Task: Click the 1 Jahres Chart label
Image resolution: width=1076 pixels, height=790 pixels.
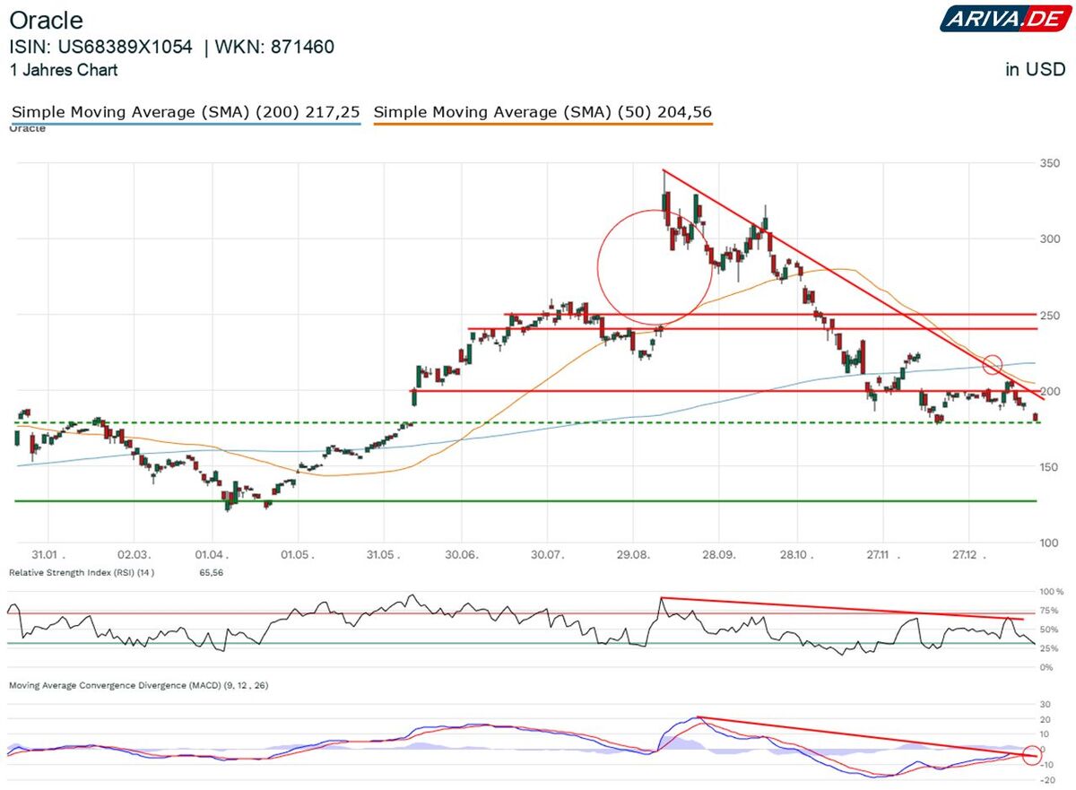Action: [x=64, y=70]
